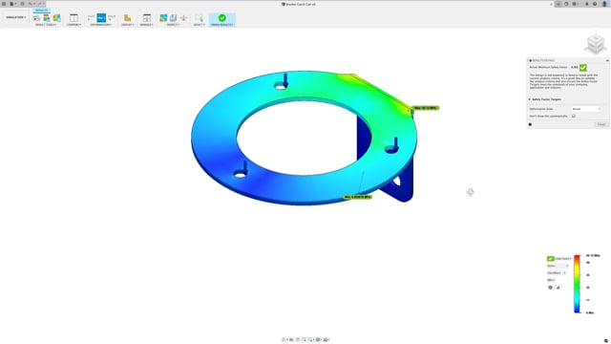Viewport: 611px width, 344px height.
Task: Open the Compare dropdown label
Action: pos(74,25)
